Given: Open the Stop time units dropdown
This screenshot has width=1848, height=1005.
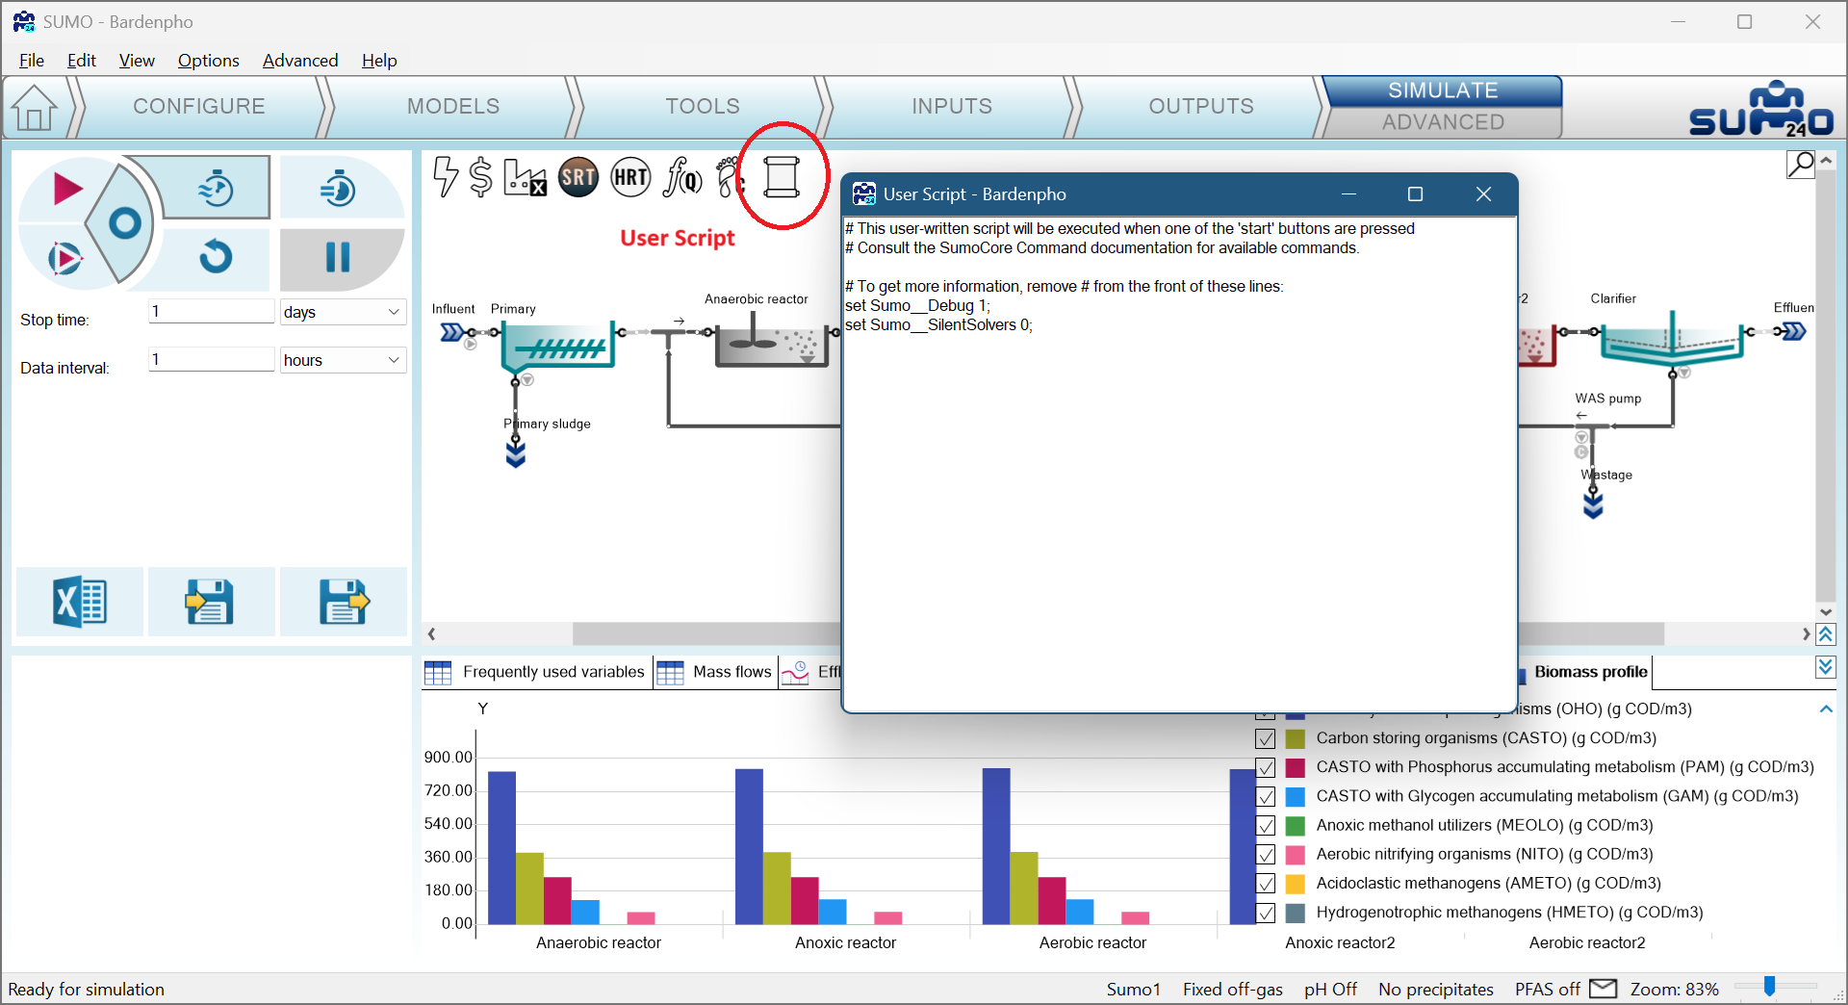Looking at the screenshot, I should pyautogui.click(x=343, y=312).
